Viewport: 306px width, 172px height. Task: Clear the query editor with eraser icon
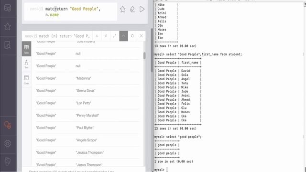pyautogui.click(x=132, y=9)
